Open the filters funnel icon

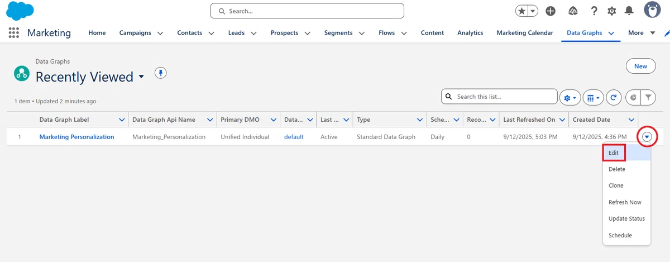[648, 97]
